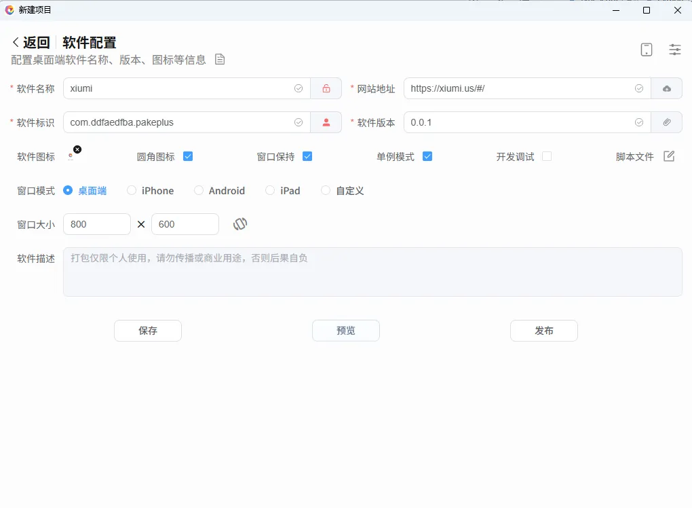Focus the 网站地址 URL input
The image size is (692, 508).
click(x=527, y=88)
